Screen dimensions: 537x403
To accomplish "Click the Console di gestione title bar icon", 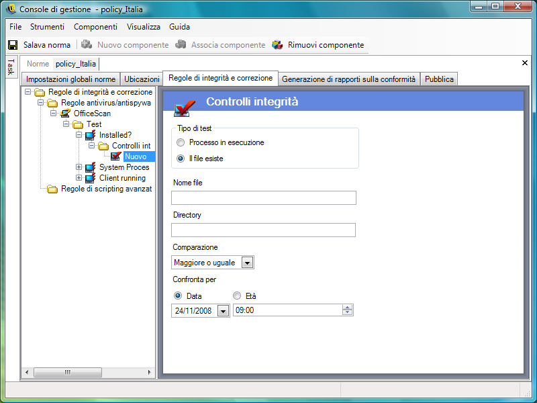I will pos(11,9).
